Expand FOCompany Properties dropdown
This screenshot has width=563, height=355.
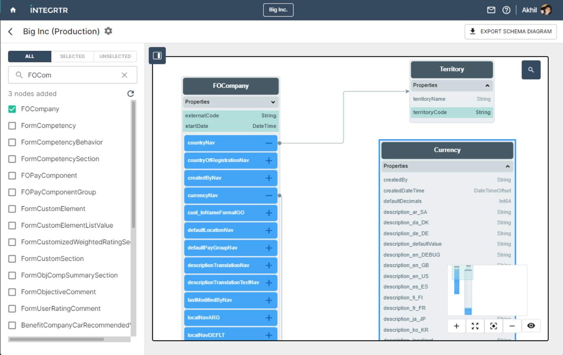point(273,102)
